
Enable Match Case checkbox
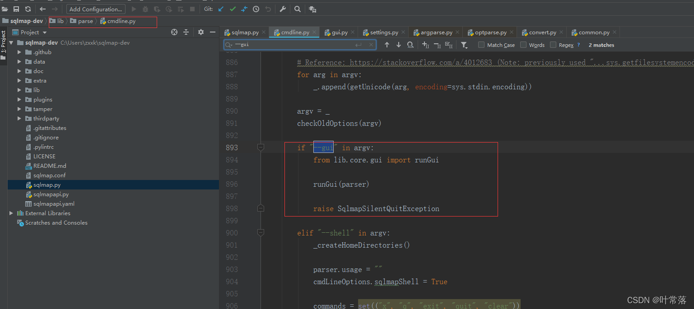(x=481, y=45)
